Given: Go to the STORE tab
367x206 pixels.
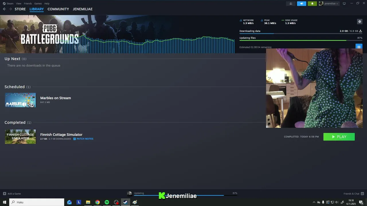Looking at the screenshot, I should [x=20, y=9].
